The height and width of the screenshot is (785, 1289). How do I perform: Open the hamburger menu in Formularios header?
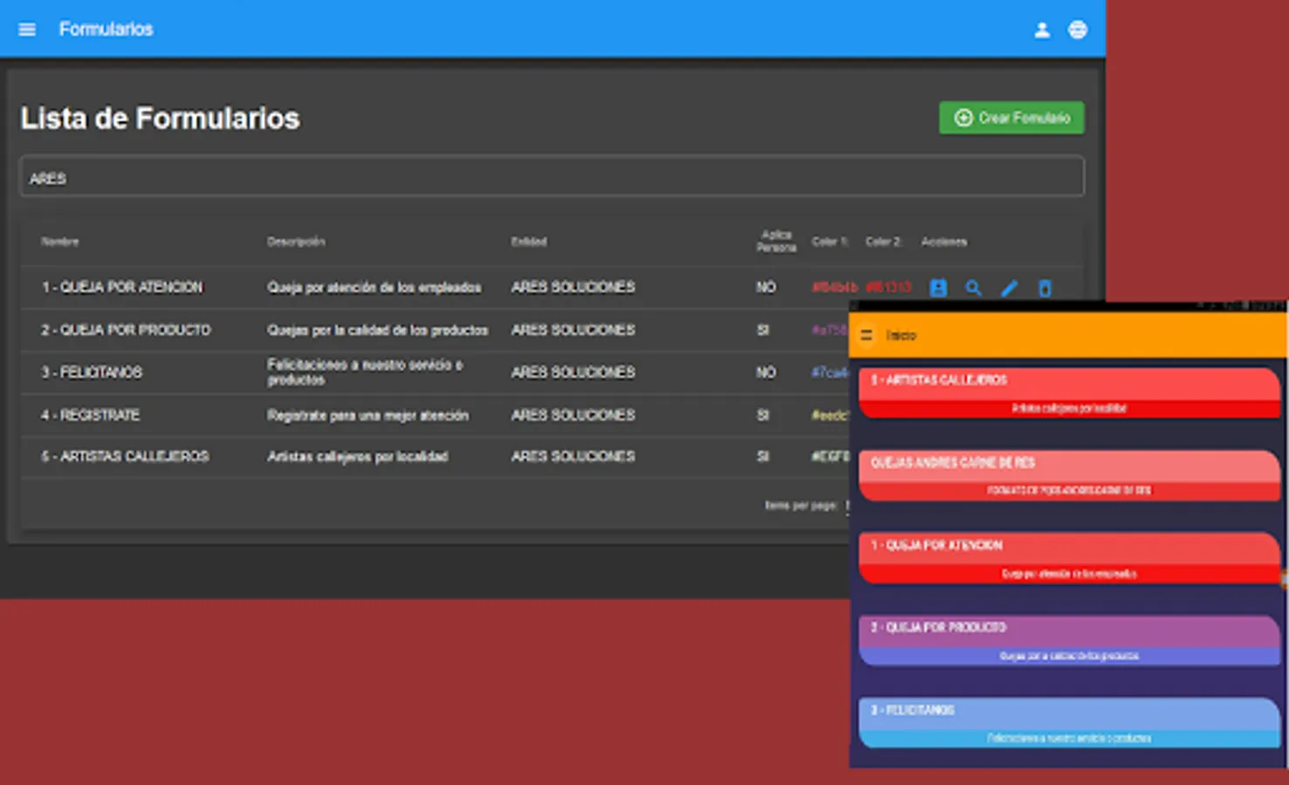(27, 30)
